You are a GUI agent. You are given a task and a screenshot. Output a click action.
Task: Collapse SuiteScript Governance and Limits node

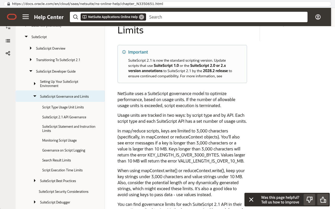pyautogui.click(x=35, y=96)
